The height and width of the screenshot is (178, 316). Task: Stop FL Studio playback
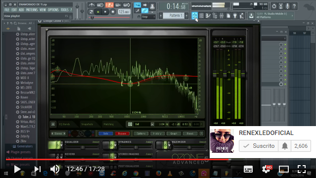(105, 12)
